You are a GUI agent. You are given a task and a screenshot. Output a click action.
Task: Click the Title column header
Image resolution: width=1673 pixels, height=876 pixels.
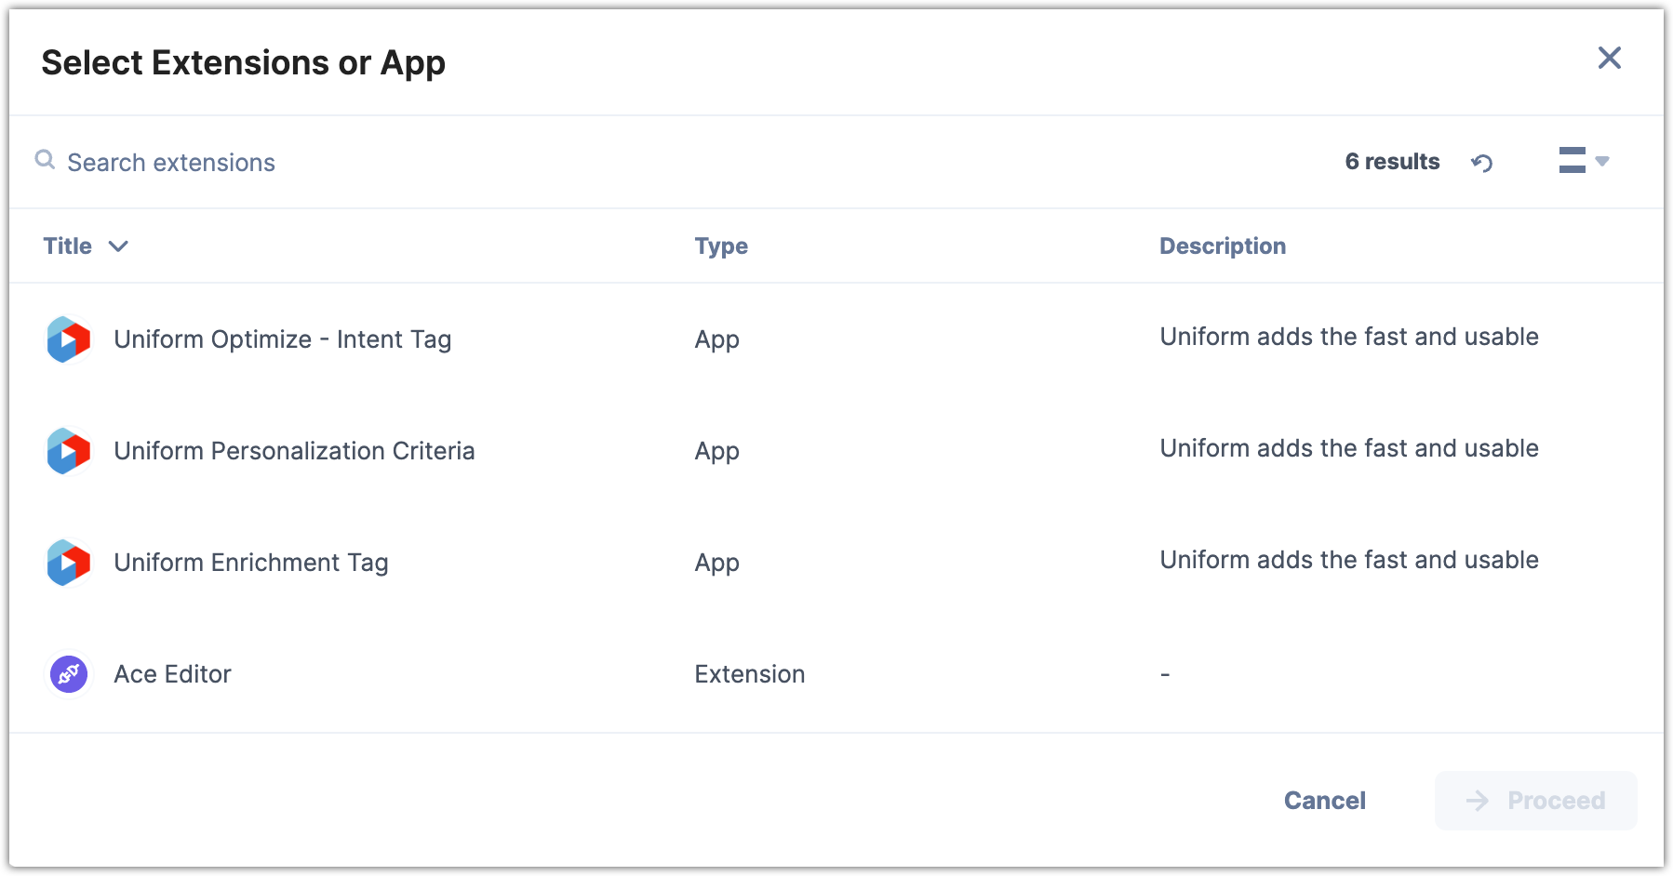pos(68,246)
